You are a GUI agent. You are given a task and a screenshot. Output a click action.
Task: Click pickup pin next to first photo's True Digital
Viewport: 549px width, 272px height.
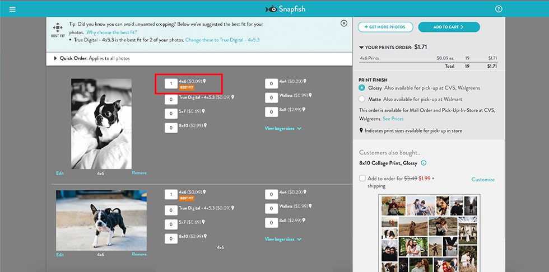(232, 97)
